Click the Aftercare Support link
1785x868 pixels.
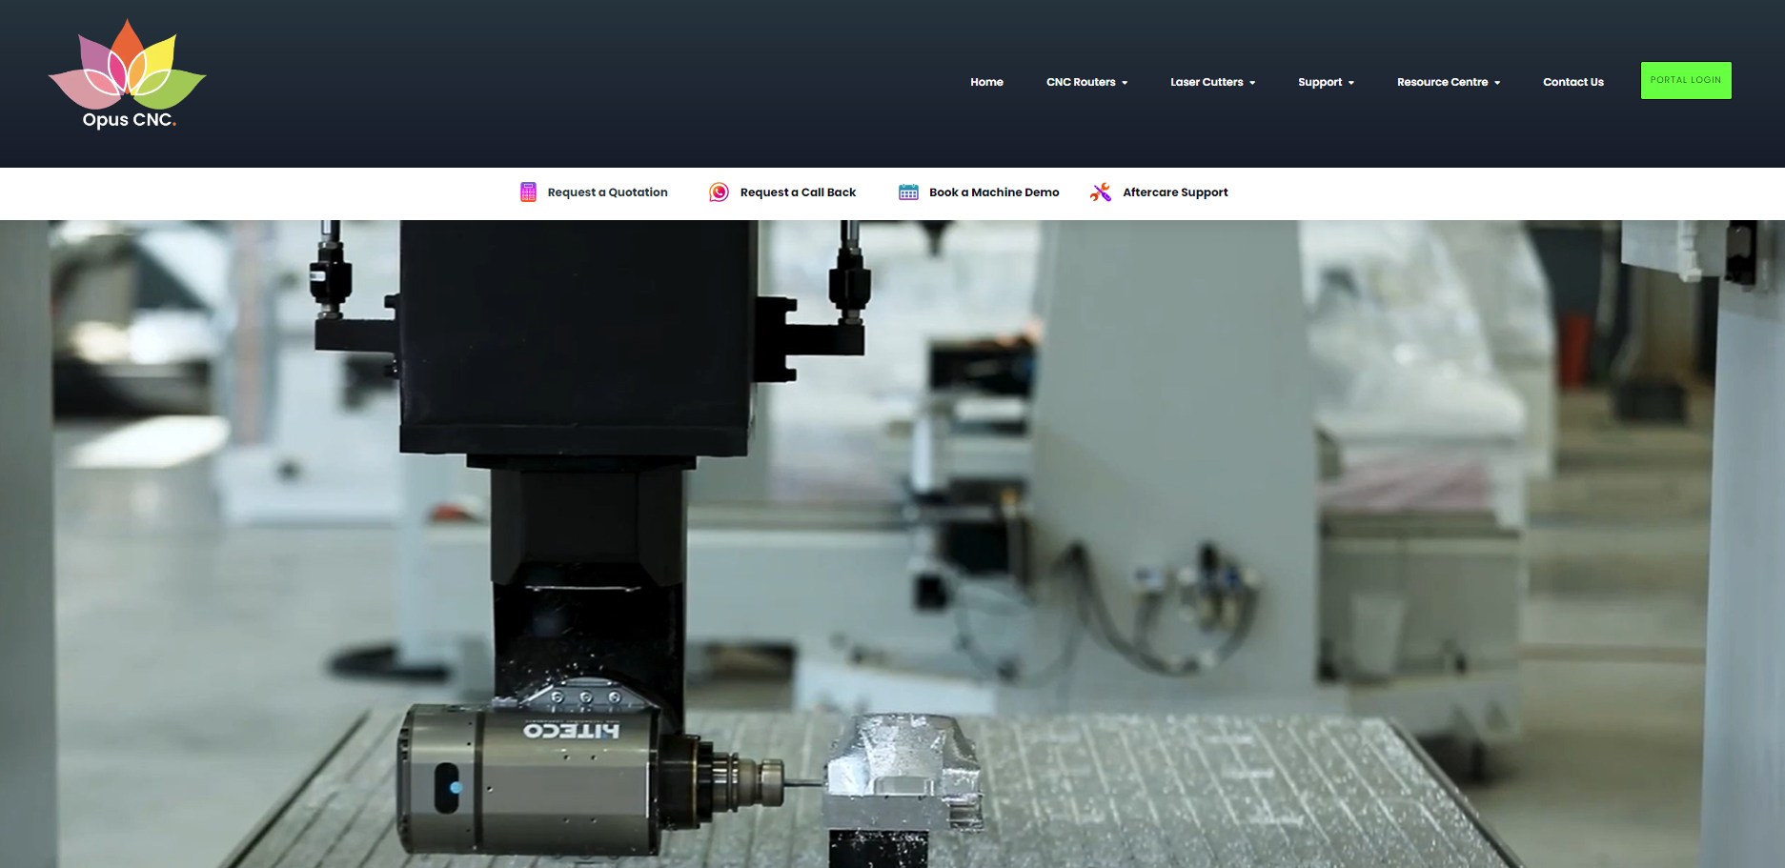click(1175, 192)
